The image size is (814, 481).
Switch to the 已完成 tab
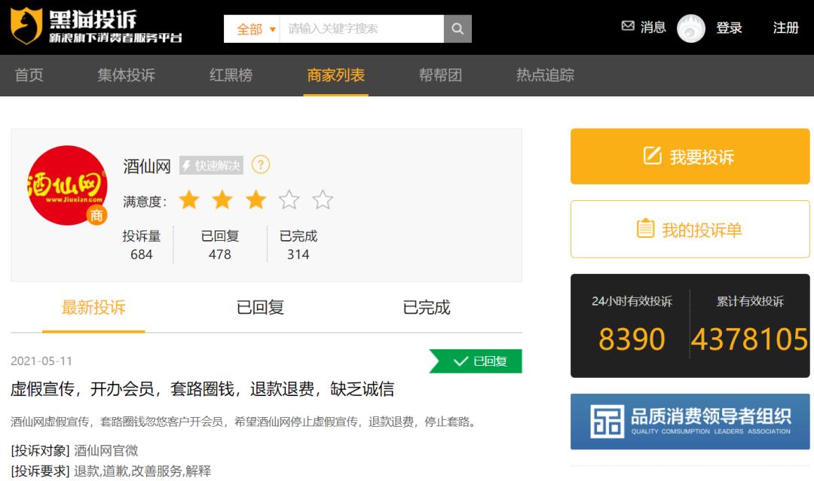[426, 307]
